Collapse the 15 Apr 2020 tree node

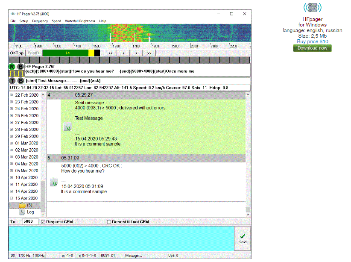[x=12, y=198]
